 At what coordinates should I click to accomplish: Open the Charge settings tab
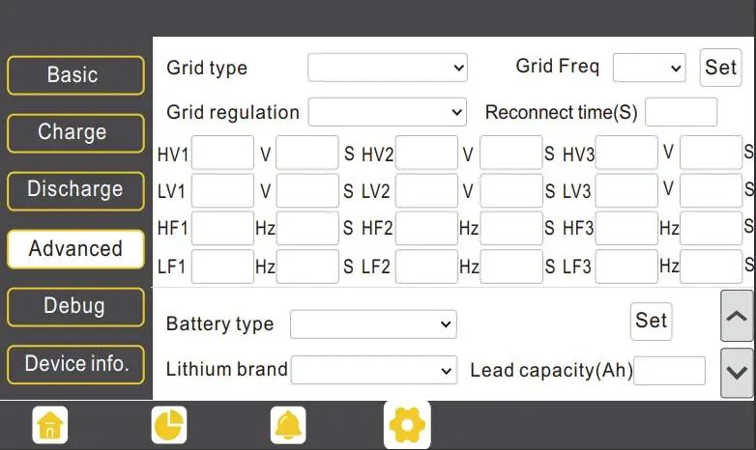(x=75, y=133)
